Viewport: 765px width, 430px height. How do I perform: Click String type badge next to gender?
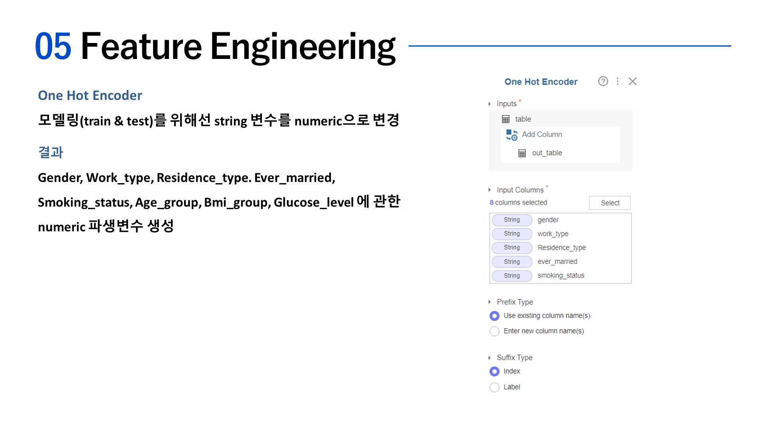512,220
